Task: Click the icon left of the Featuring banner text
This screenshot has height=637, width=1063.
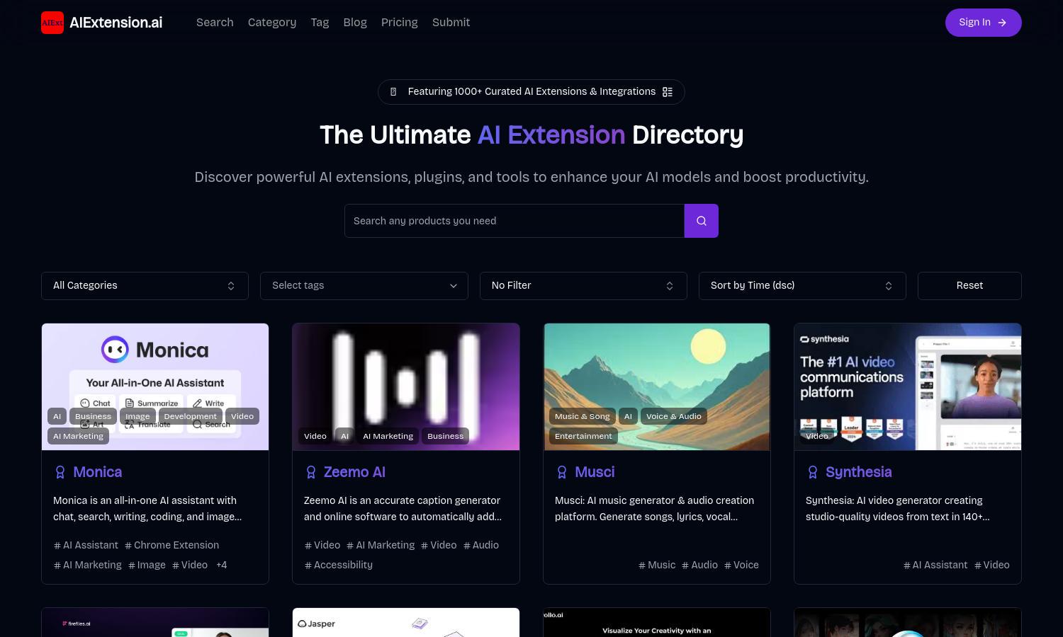Action: tap(393, 92)
